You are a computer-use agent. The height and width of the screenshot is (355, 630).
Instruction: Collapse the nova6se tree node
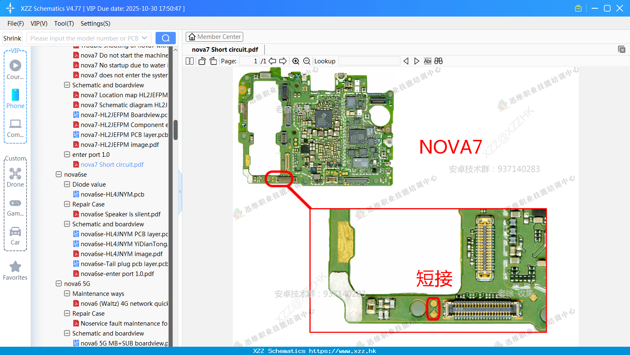59,174
